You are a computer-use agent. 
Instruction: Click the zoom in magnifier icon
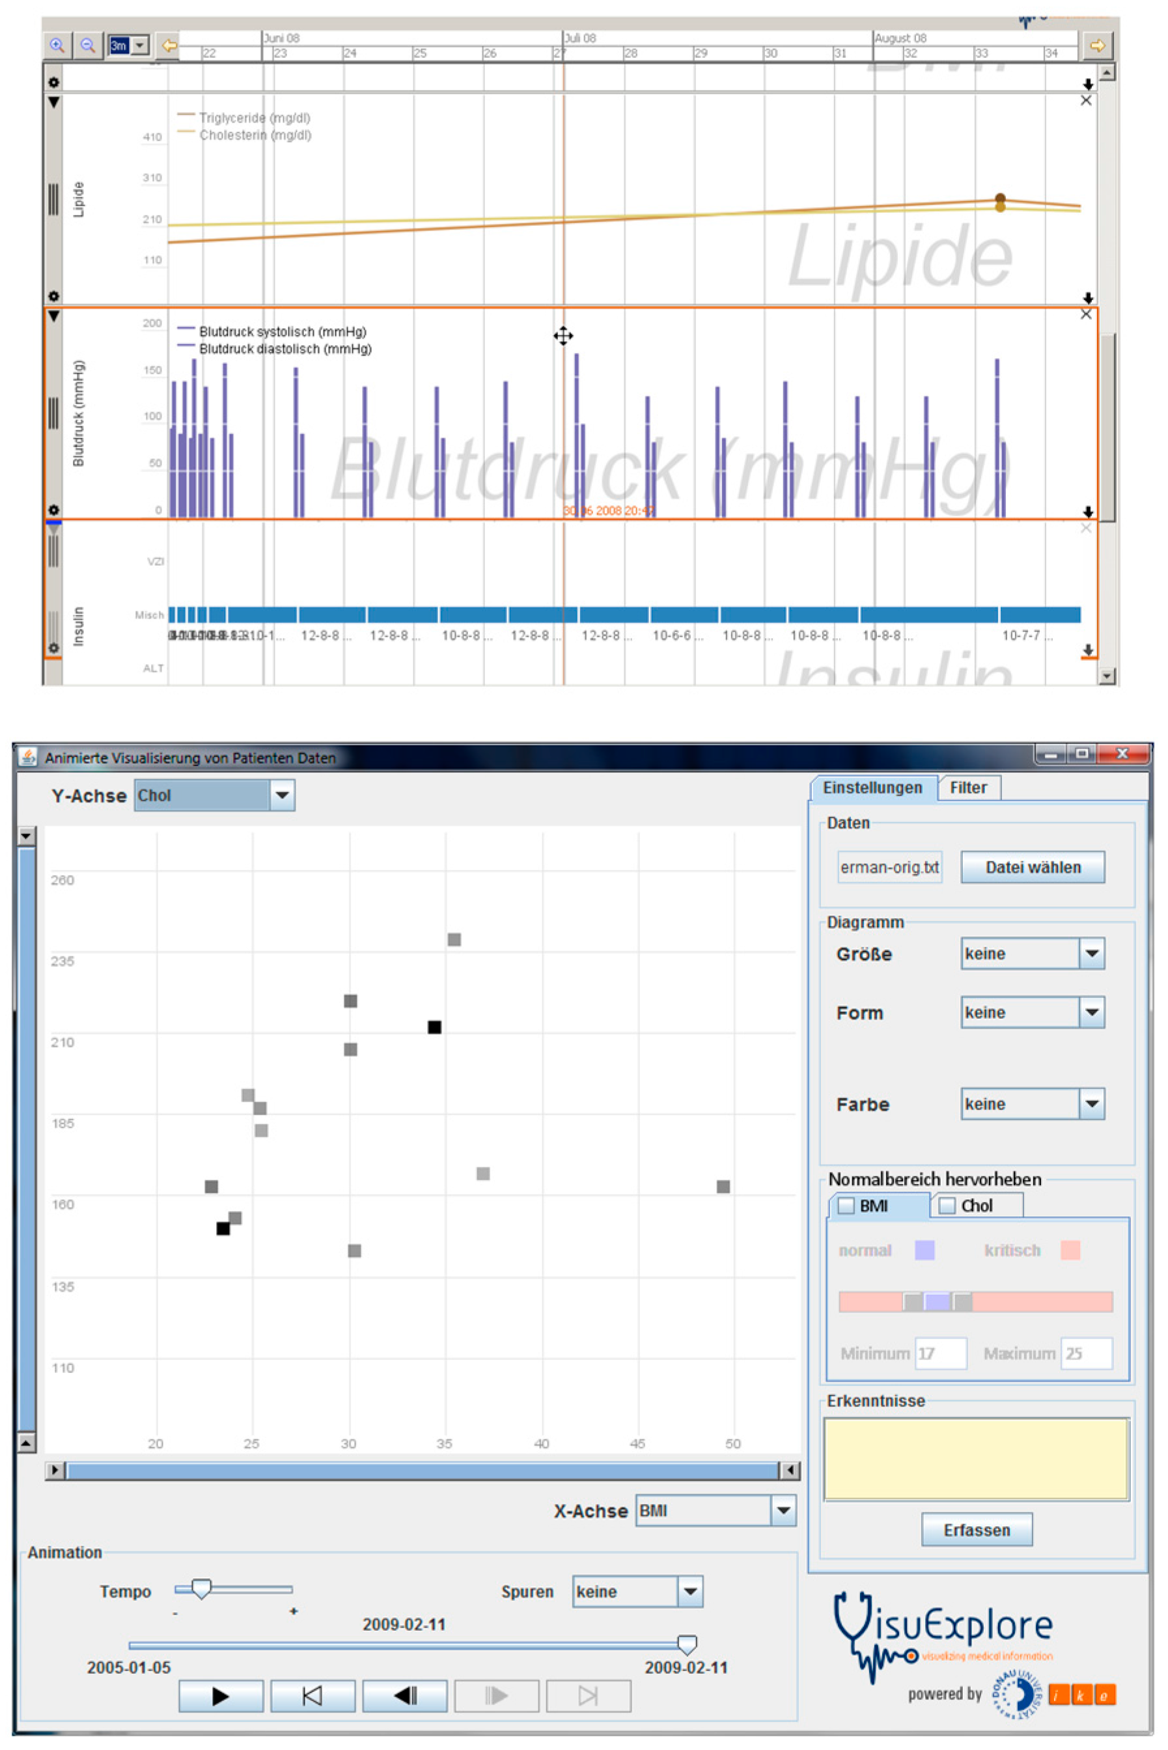click(57, 46)
